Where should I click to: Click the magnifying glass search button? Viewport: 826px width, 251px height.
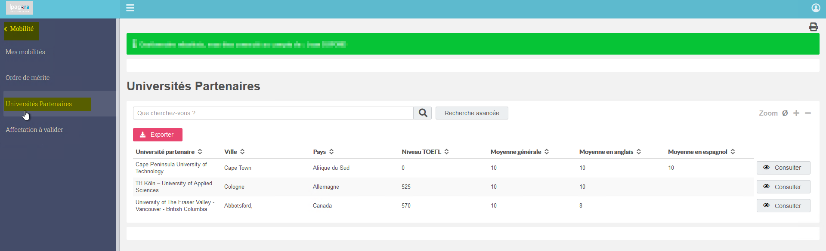click(x=423, y=113)
